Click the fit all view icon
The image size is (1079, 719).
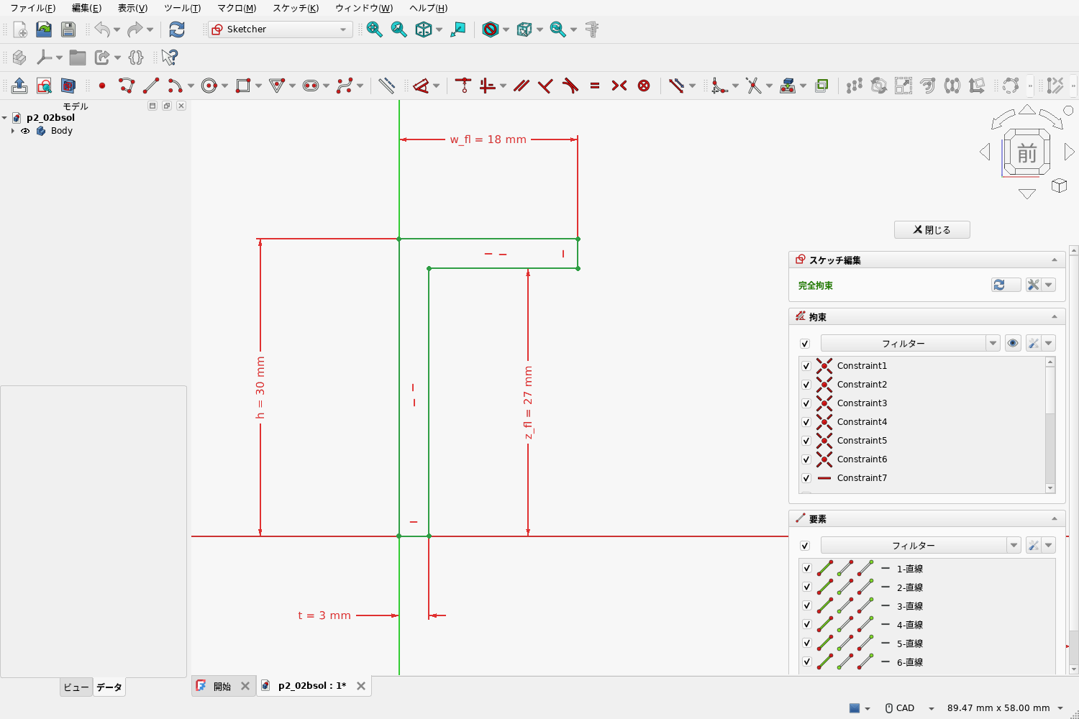click(x=375, y=29)
